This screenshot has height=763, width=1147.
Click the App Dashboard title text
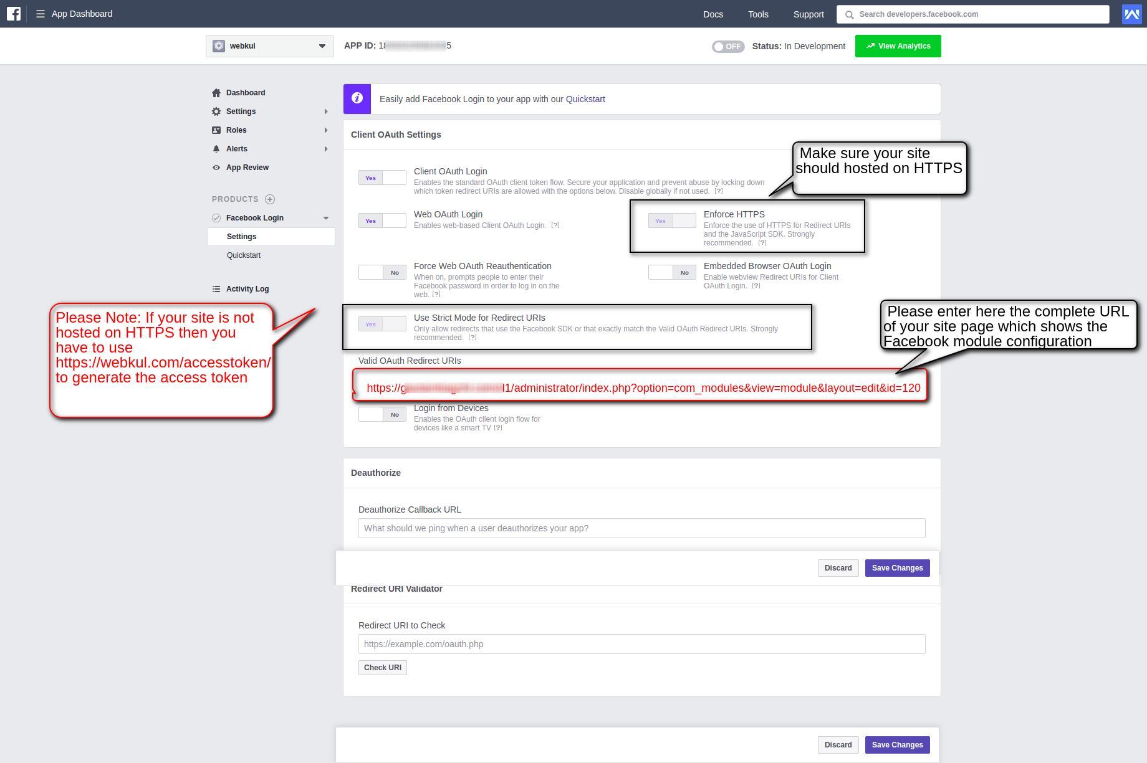tap(82, 14)
